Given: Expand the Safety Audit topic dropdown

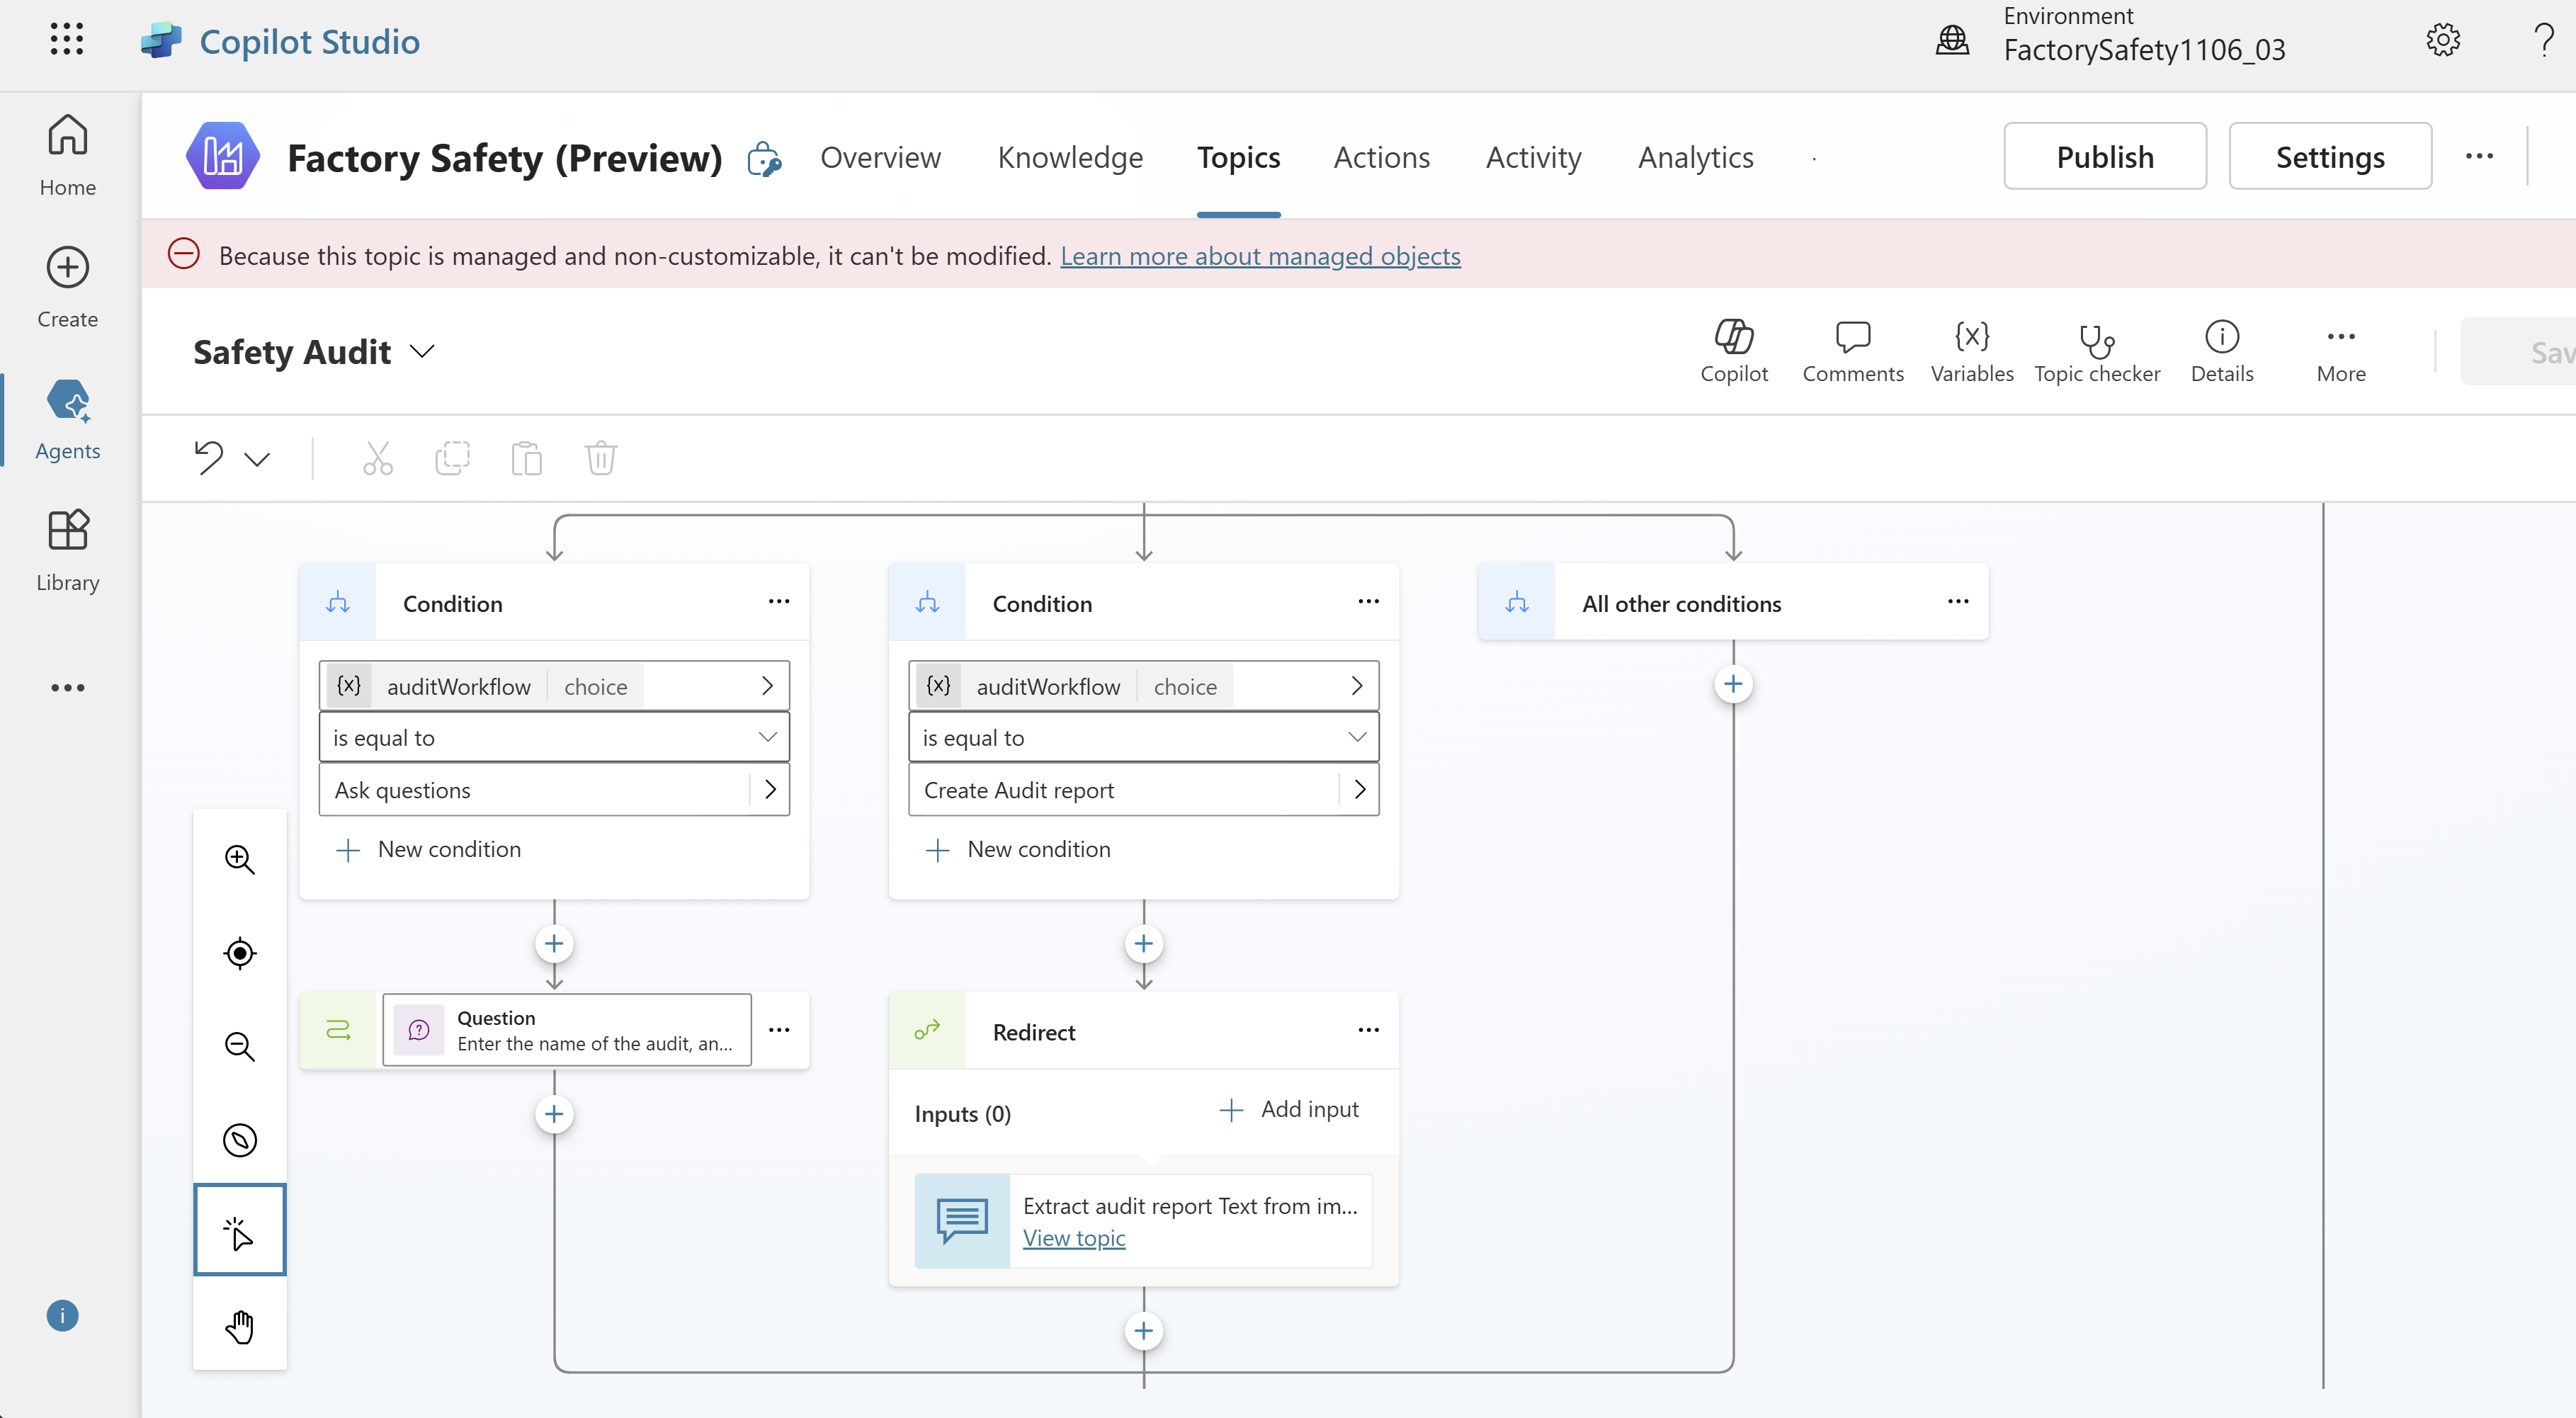Looking at the screenshot, I should click(423, 351).
